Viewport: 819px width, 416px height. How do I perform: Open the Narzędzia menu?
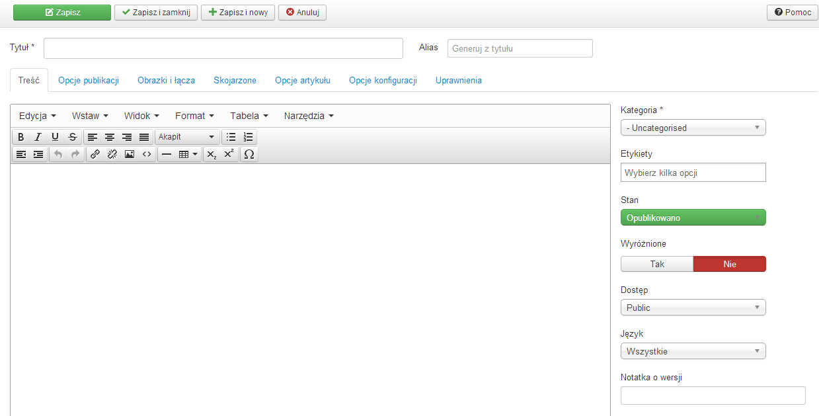click(309, 116)
